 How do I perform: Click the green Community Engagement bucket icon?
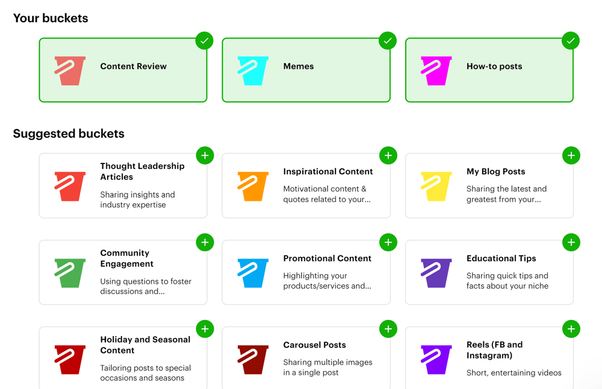point(70,273)
